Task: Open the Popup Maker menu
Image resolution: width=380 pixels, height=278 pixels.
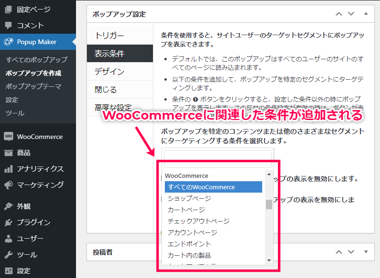Action: coord(38,42)
